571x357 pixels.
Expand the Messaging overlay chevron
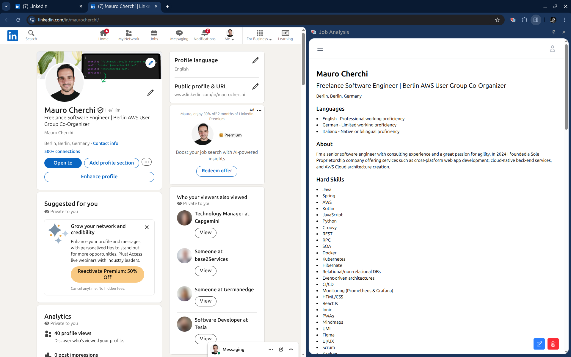click(291, 350)
